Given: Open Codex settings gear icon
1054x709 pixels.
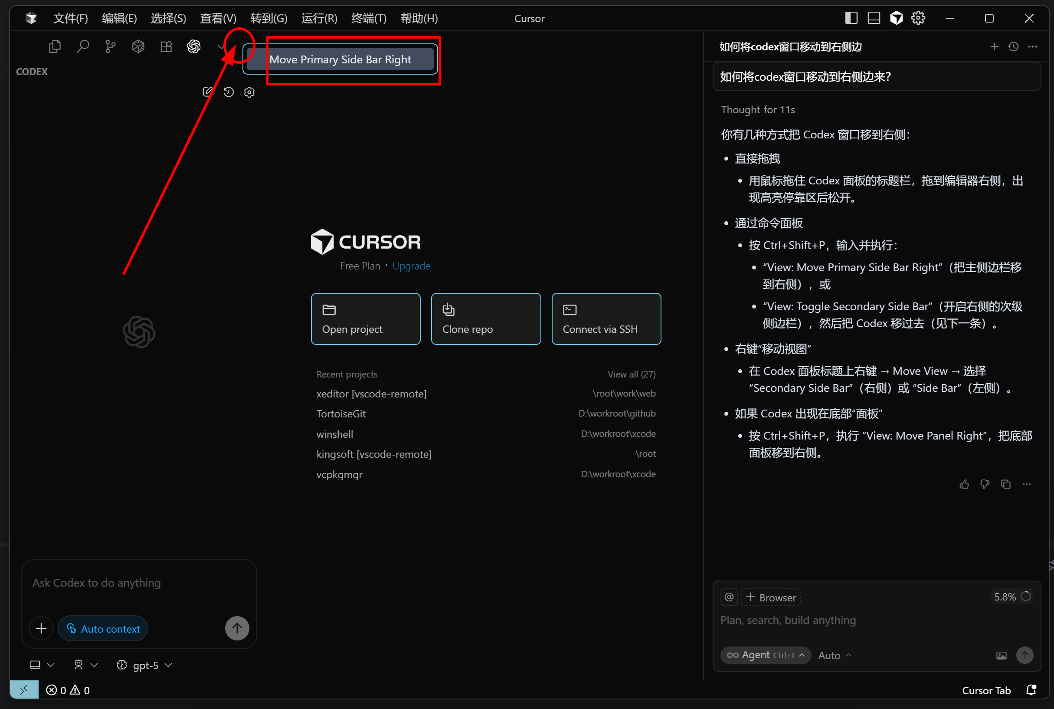Looking at the screenshot, I should tap(249, 92).
